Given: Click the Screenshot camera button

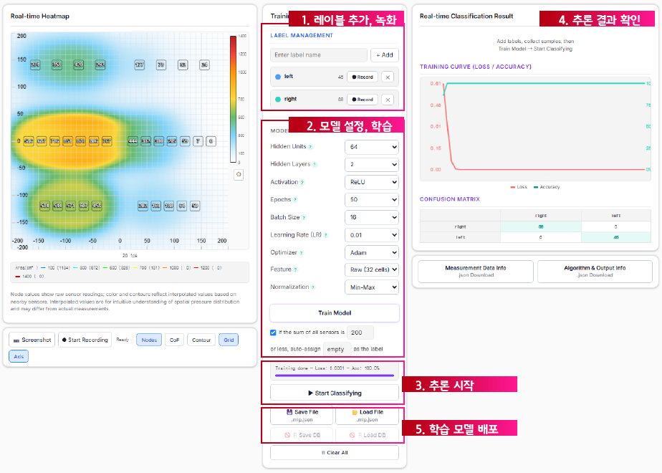Looking at the screenshot, I should pyautogui.click(x=32, y=340).
